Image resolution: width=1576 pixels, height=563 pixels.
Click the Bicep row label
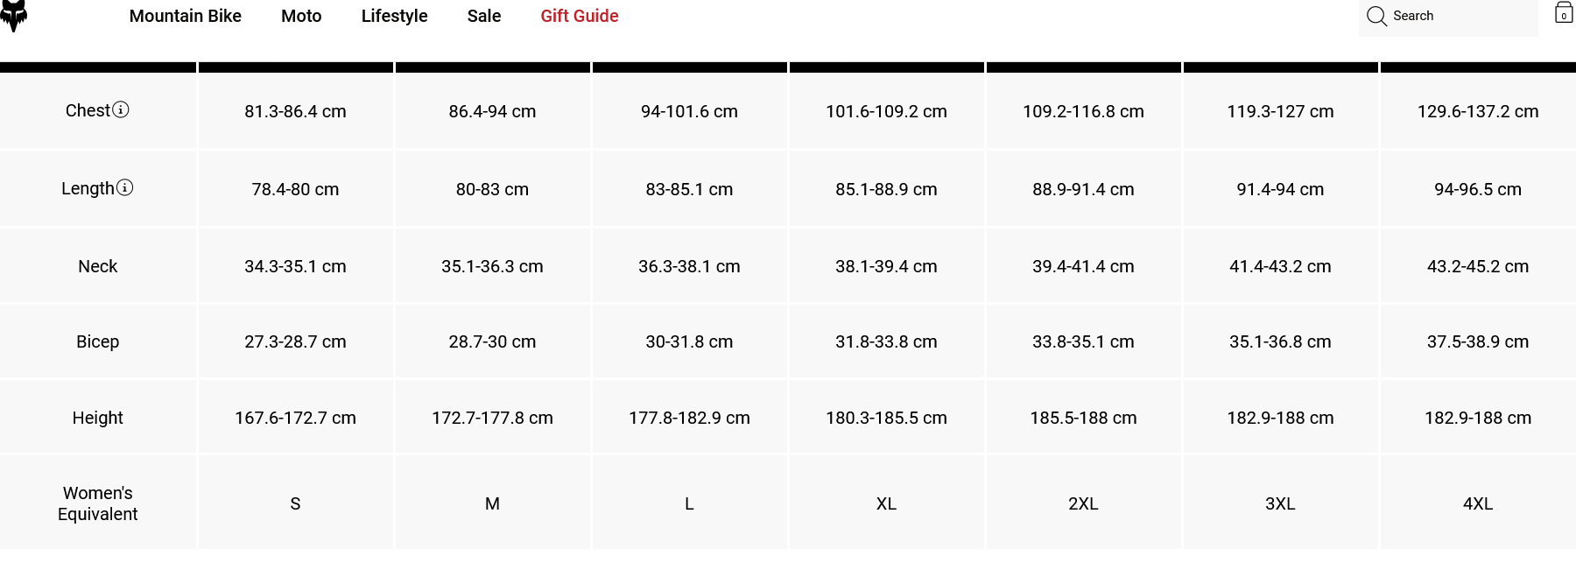(x=97, y=341)
